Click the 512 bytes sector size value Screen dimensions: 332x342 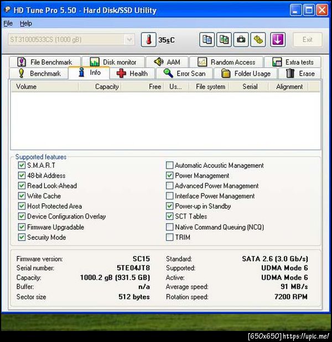coord(134,297)
